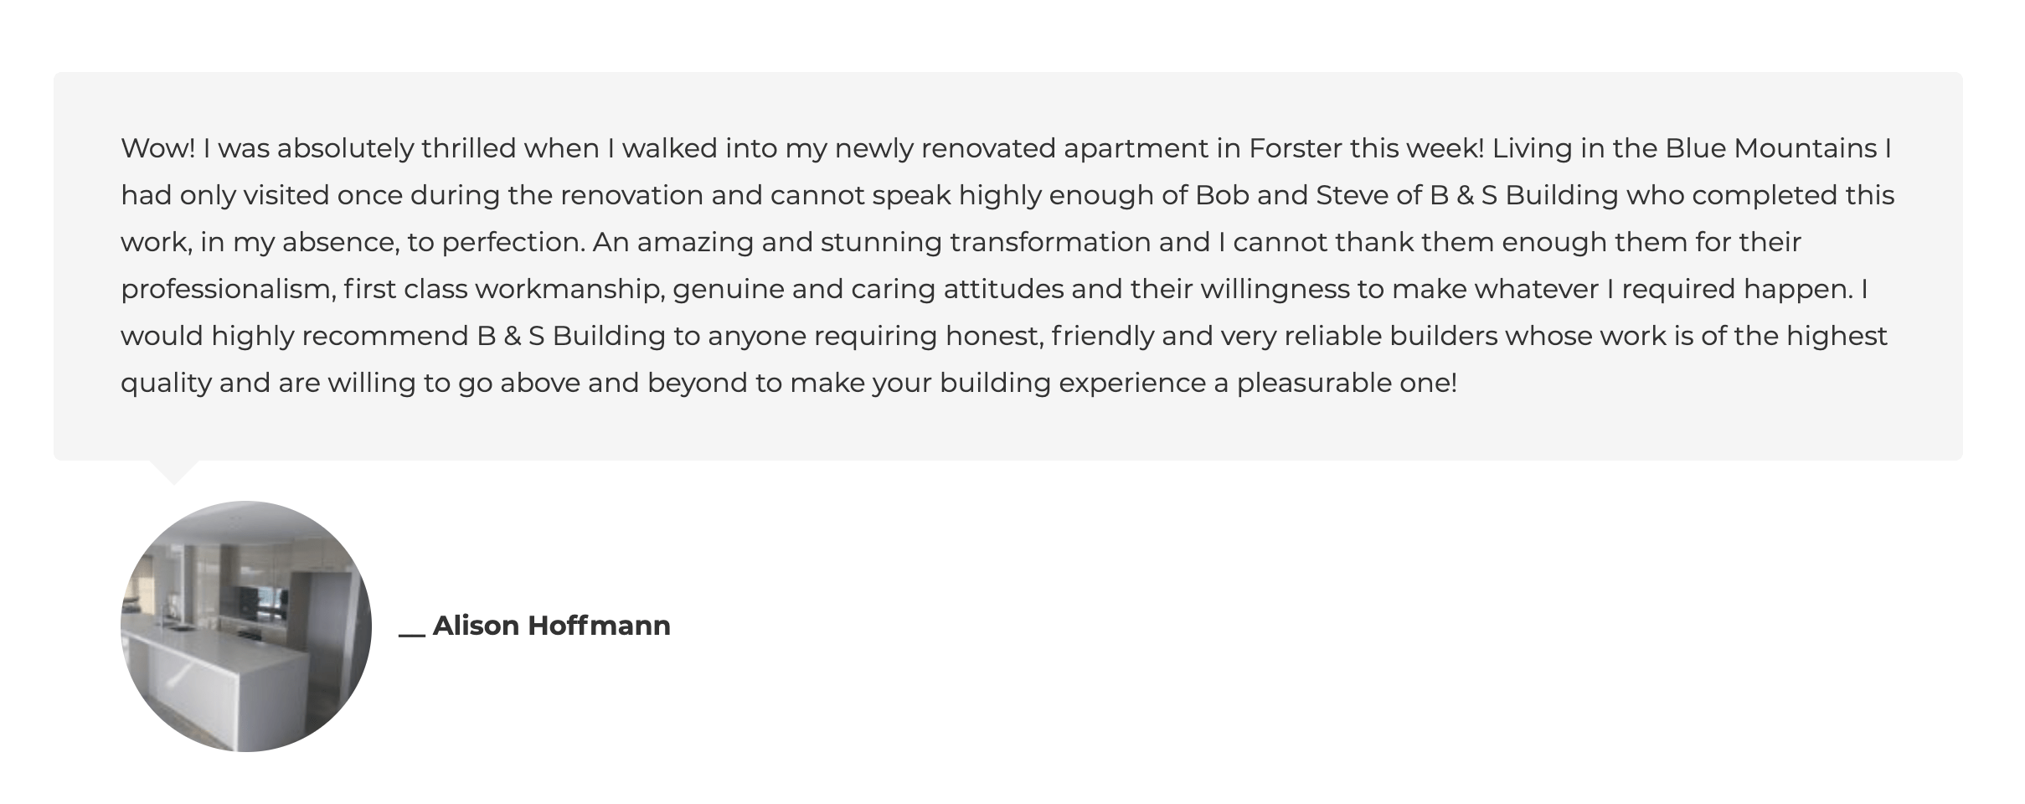Click the dash before Alison Hoffmann

click(412, 635)
